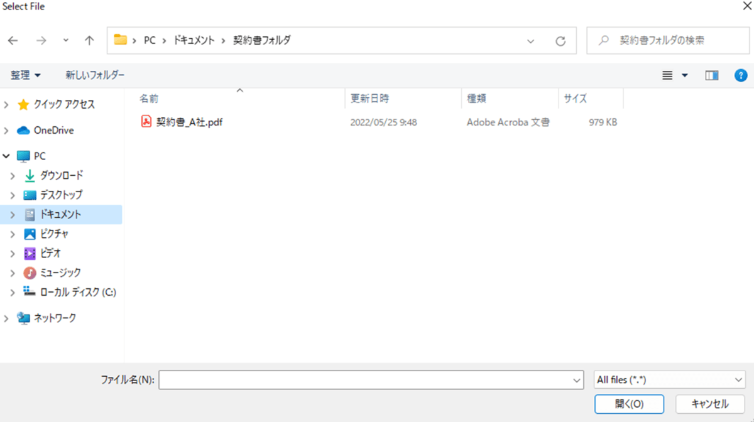This screenshot has height=422, width=754.
Task: Select PC in the navigation tree
Action: point(39,156)
